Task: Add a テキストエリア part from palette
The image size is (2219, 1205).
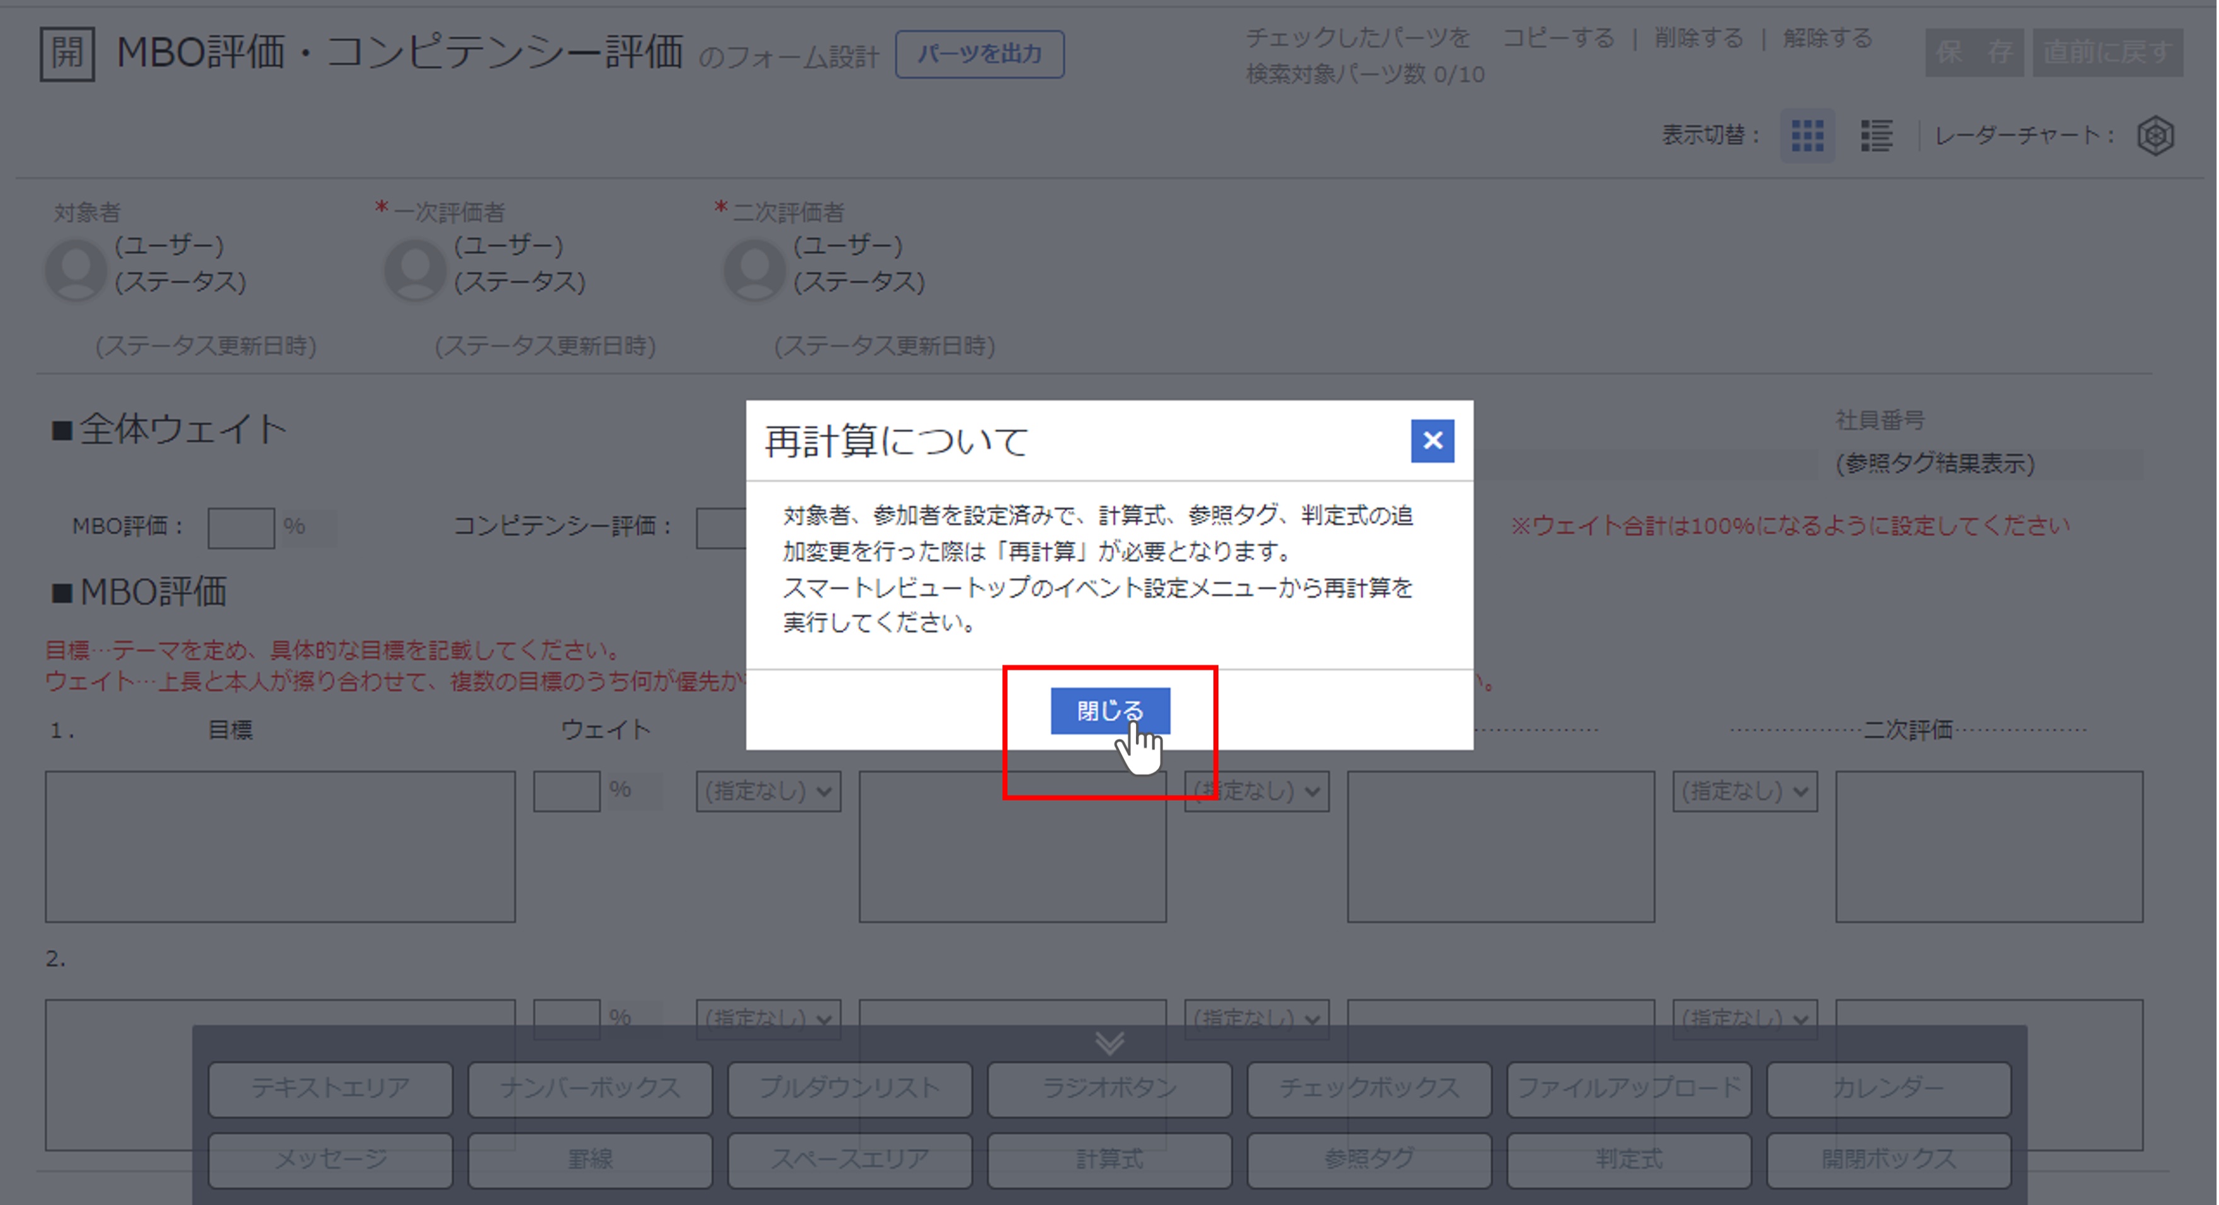Action: (x=331, y=1088)
